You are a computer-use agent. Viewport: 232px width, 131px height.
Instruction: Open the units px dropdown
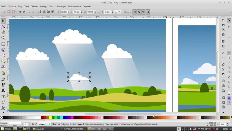(117, 12)
